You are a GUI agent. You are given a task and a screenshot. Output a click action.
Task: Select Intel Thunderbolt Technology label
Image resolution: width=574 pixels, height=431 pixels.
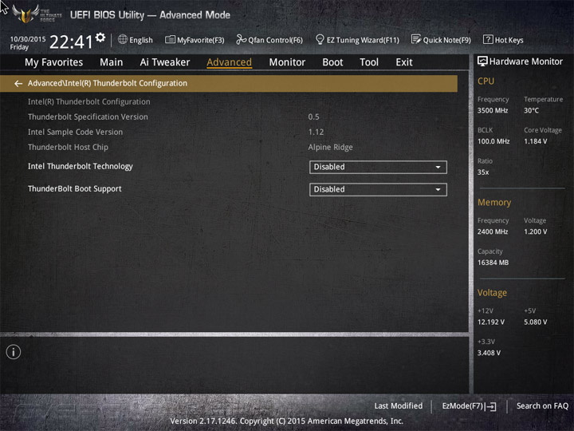pos(81,166)
